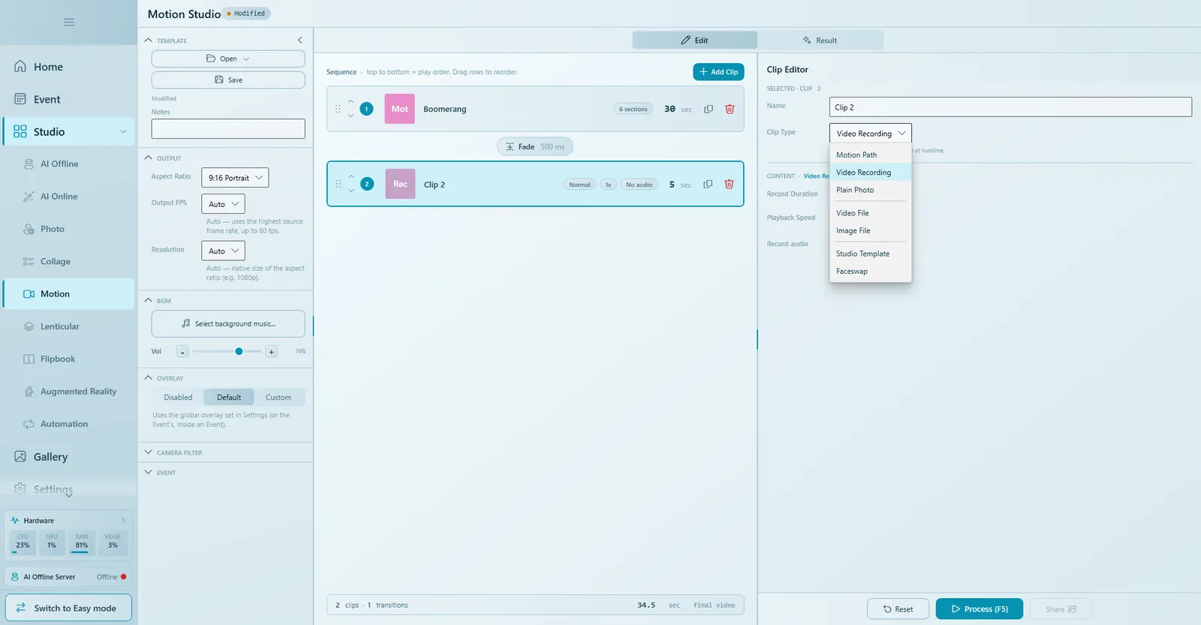The width and height of the screenshot is (1201, 625).
Task: Choose Faceswap clip type
Action: click(870, 272)
